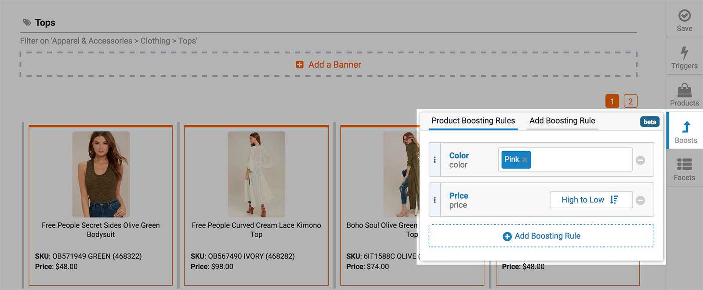Remove the Color boosting rule
The height and width of the screenshot is (290, 703).
pyautogui.click(x=641, y=160)
